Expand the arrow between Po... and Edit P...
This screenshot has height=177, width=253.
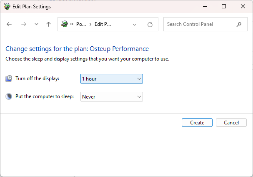(90, 24)
